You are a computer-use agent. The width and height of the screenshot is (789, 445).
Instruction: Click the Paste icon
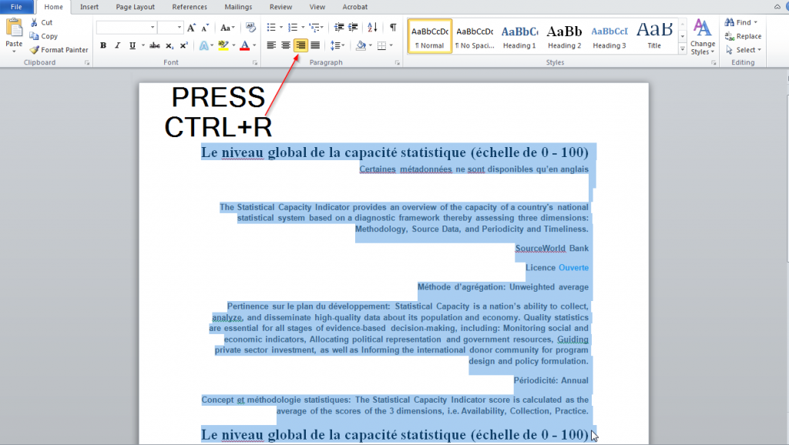click(14, 28)
